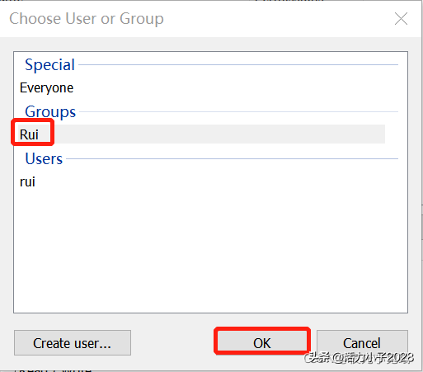
Task: Click the Special section heading
Action: click(x=49, y=65)
